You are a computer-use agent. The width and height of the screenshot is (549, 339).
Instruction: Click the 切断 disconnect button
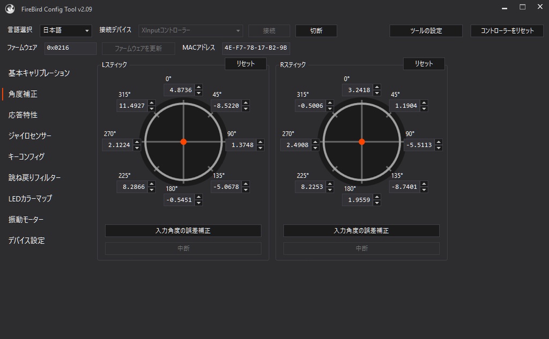tap(316, 31)
